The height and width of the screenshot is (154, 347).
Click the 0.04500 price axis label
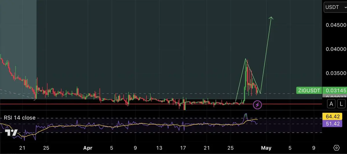coord(336,25)
